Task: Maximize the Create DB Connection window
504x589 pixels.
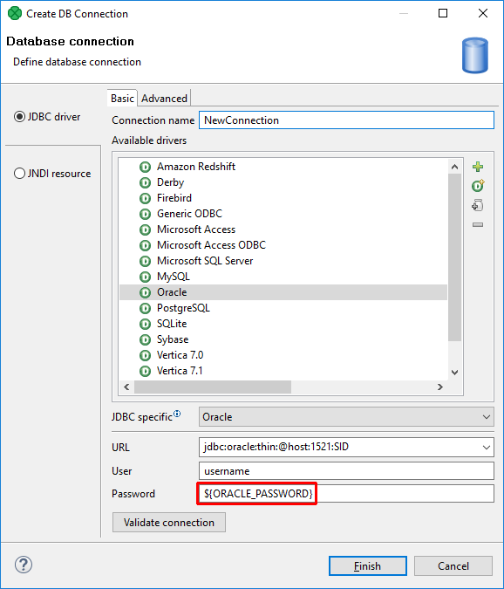Action: (x=443, y=13)
